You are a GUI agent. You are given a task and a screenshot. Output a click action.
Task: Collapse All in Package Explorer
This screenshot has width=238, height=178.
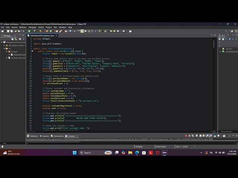(x=12, y=39)
